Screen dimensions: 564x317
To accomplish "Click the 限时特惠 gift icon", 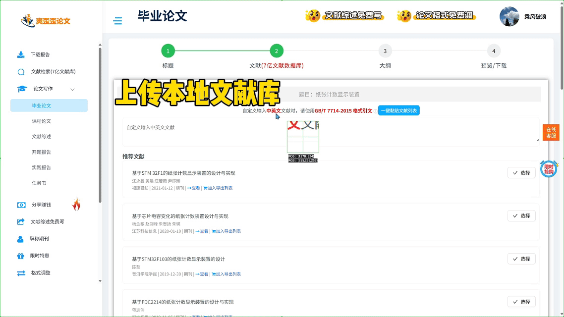I will [20, 256].
